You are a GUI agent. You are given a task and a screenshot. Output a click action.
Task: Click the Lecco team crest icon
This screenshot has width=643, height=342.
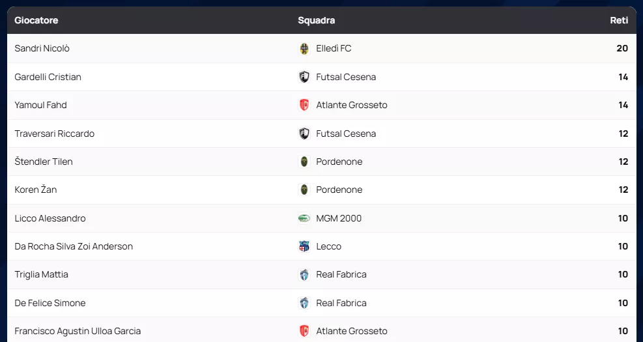point(304,246)
